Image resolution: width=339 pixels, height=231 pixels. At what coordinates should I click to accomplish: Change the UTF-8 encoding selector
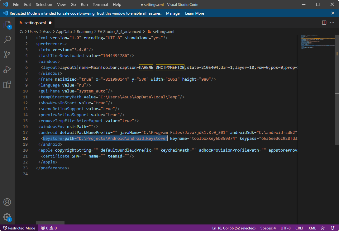coord(285,228)
